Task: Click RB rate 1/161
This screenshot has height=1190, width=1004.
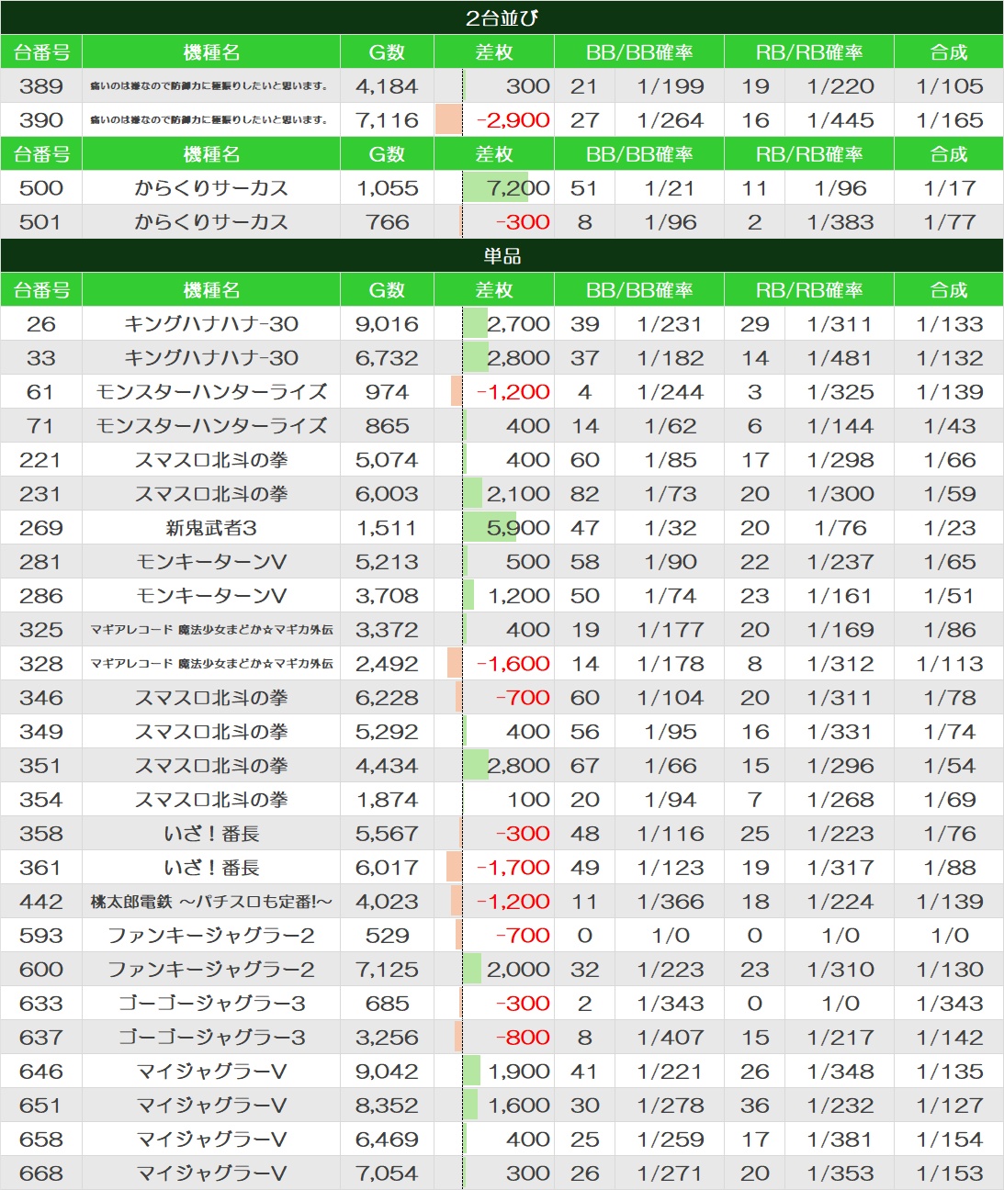Action: (840, 596)
